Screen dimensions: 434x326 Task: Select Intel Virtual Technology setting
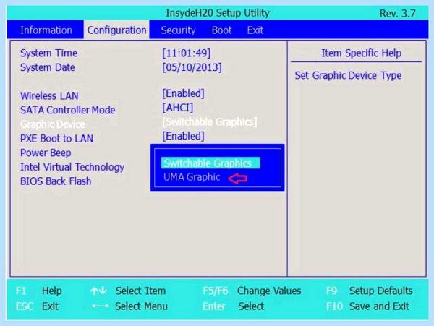coord(72,167)
